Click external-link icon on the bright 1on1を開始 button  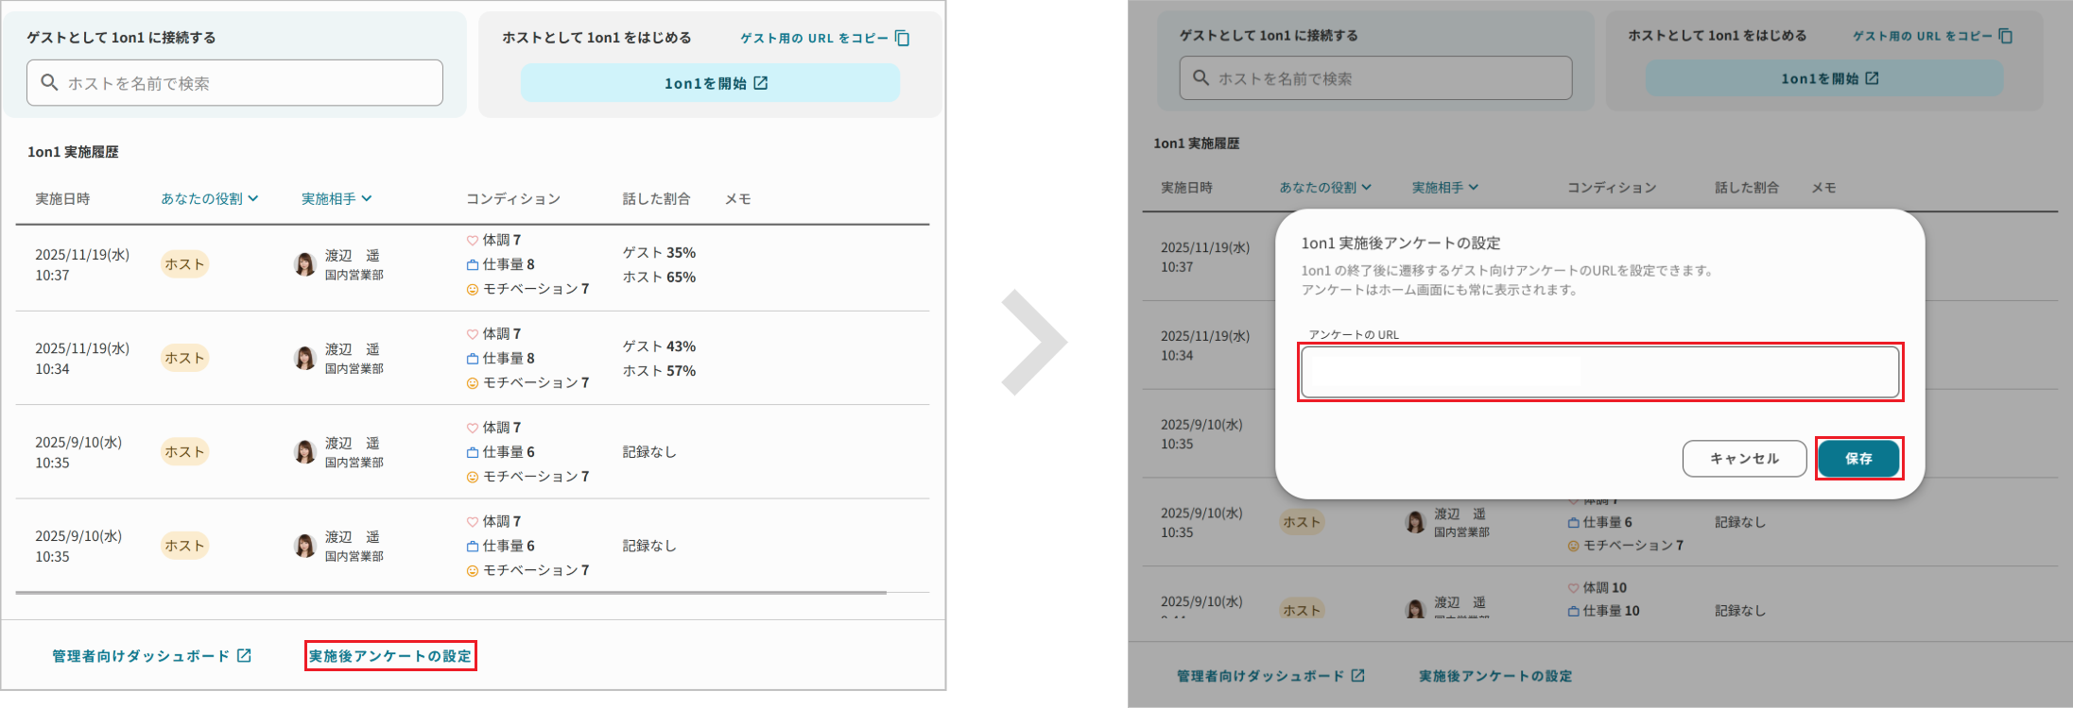pos(761,83)
